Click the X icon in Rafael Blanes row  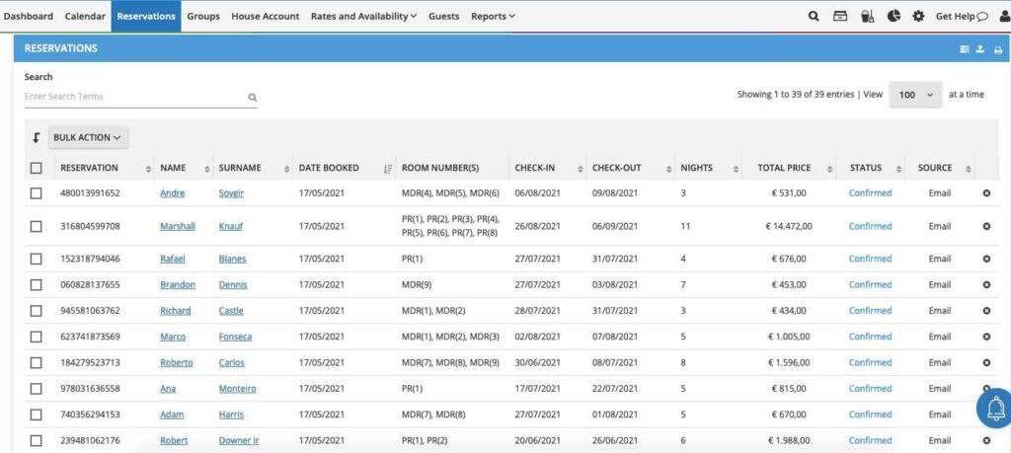click(986, 259)
